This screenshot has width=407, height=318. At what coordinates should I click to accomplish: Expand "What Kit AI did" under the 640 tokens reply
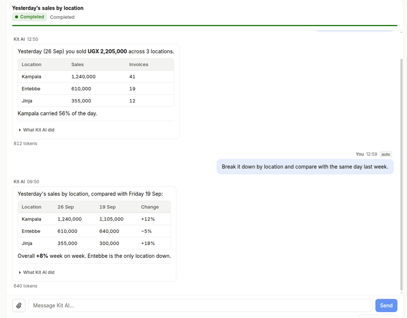click(x=36, y=272)
